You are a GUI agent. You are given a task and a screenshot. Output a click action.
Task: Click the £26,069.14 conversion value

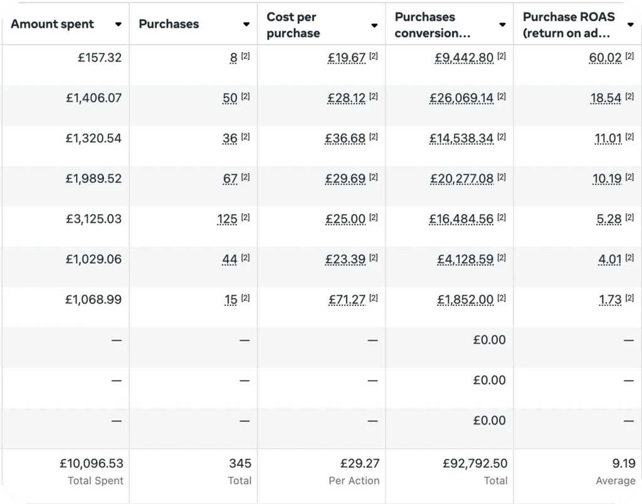(461, 98)
